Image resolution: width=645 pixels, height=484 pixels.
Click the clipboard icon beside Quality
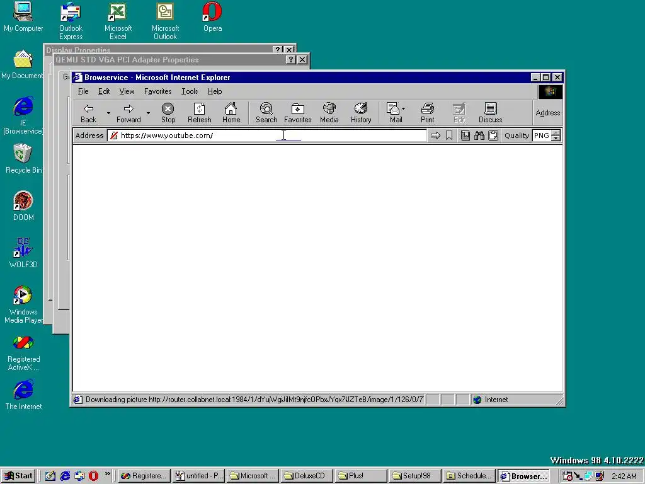pos(493,135)
